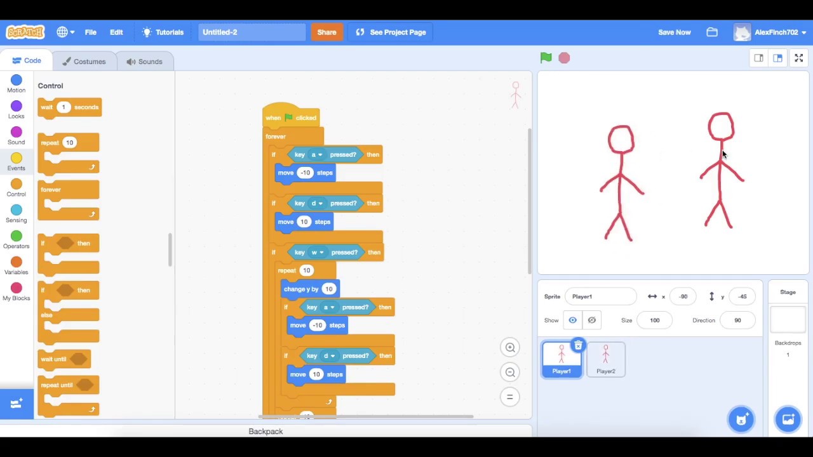813x457 pixels.
Task: Click the Choose a Backdrop button
Action: click(788, 420)
